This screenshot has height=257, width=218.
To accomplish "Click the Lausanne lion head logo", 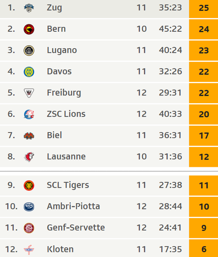I will click(29, 157).
